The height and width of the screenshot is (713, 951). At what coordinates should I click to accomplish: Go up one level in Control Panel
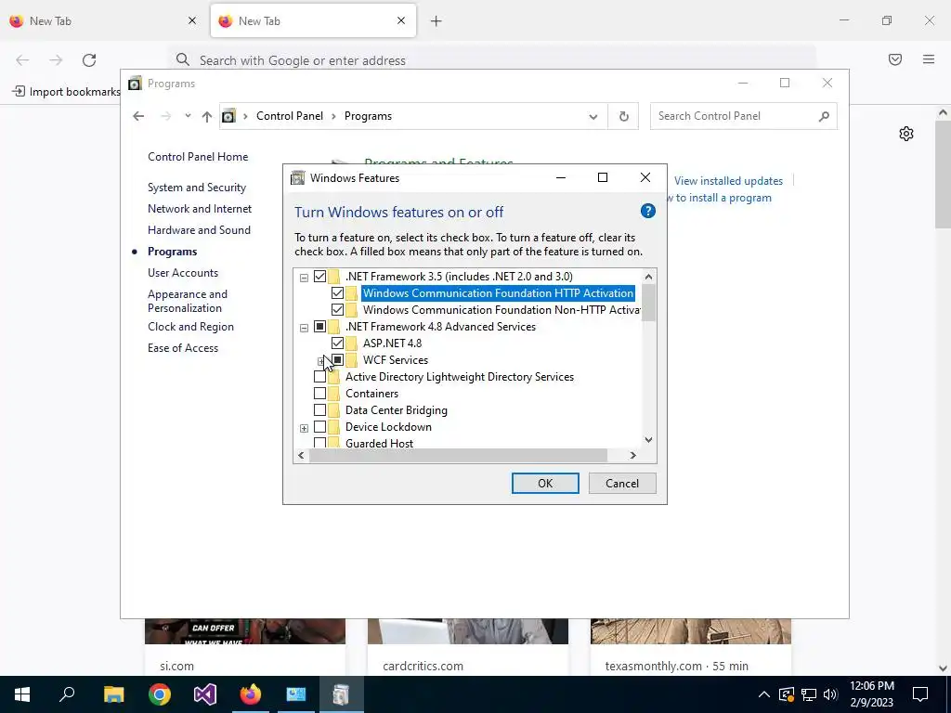click(207, 116)
